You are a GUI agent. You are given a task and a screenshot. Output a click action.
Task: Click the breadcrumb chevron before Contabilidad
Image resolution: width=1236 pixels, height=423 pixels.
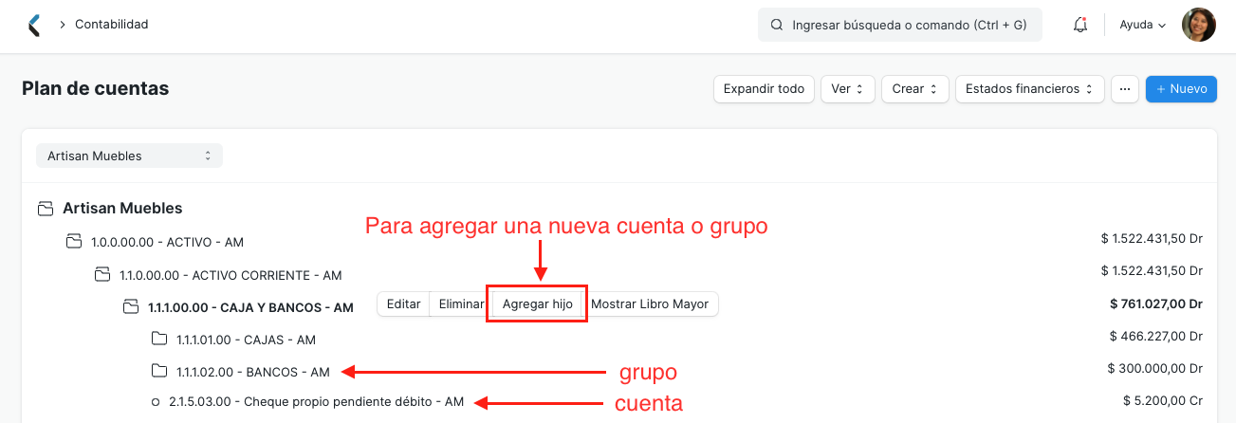63,25
